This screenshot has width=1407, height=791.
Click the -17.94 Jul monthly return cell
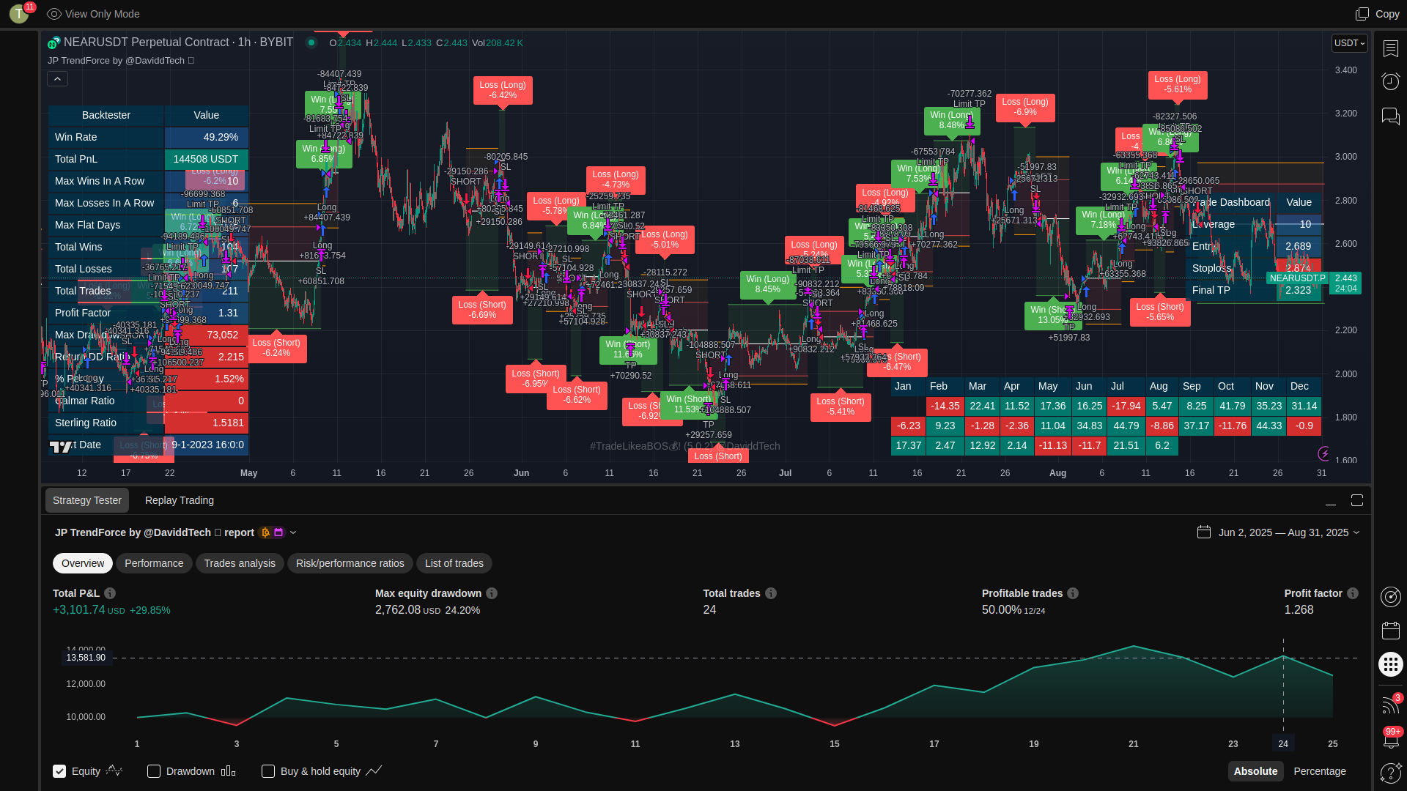[x=1126, y=406]
